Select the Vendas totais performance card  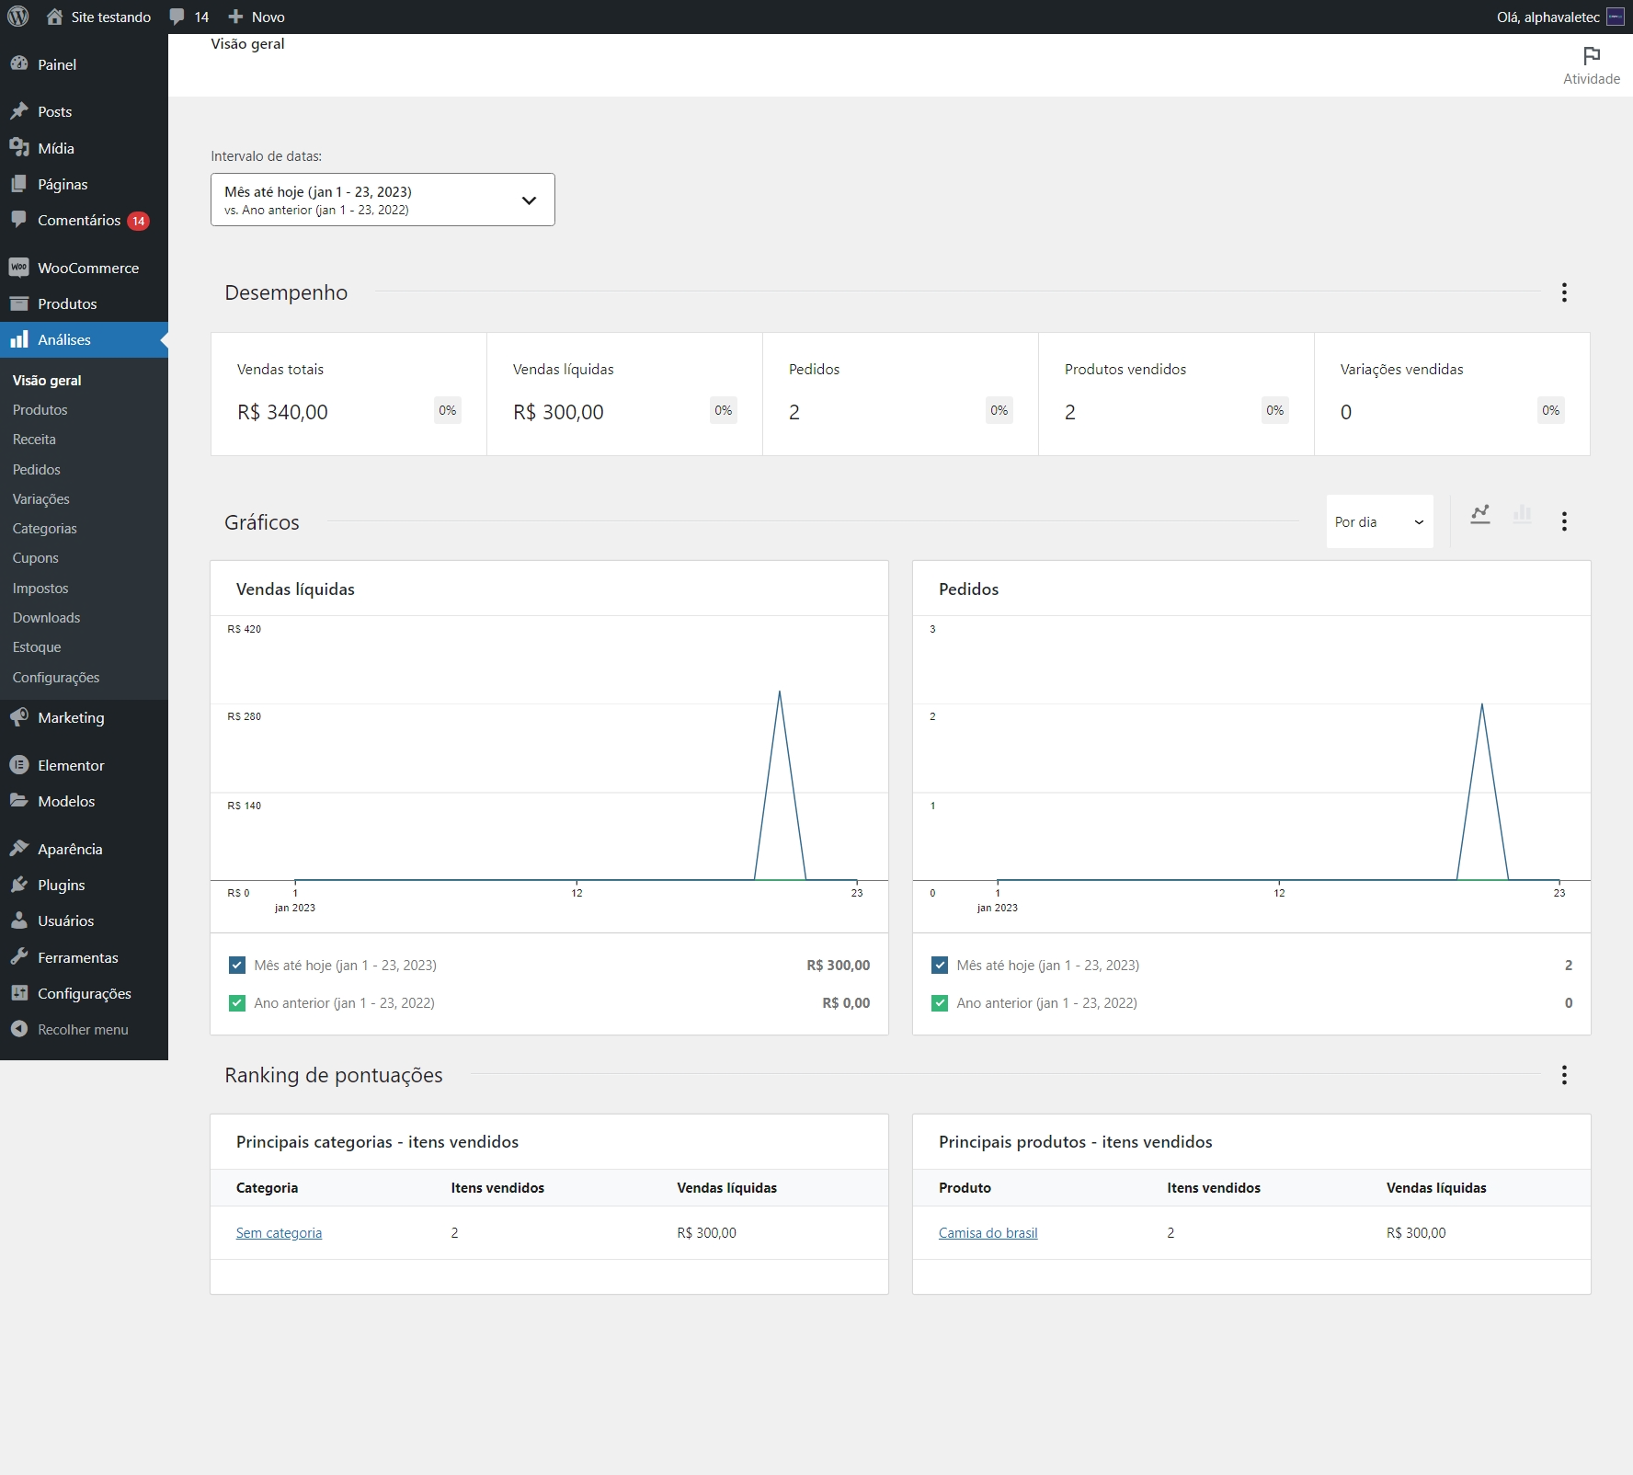coord(348,394)
